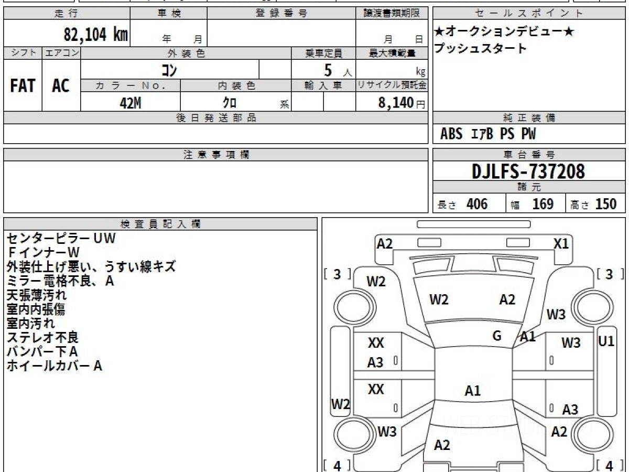Click the セールスポイント header
629x472 pixels.
tap(529, 14)
